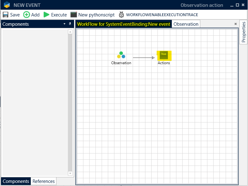Select the WorkFlow for SystemEventBinding tab
248x186 pixels.
[x=123, y=24]
